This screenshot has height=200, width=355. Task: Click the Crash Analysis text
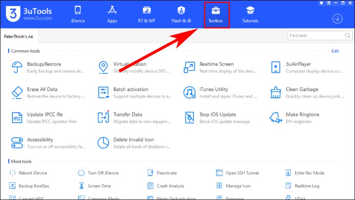[170, 186]
